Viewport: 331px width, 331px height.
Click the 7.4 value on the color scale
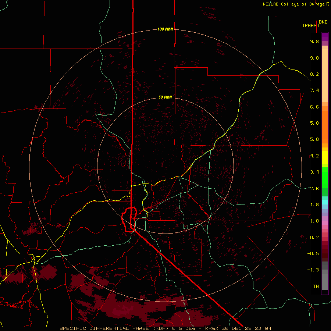pos(314,90)
